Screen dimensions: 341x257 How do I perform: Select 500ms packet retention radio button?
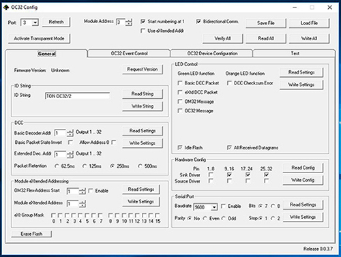click(140, 166)
